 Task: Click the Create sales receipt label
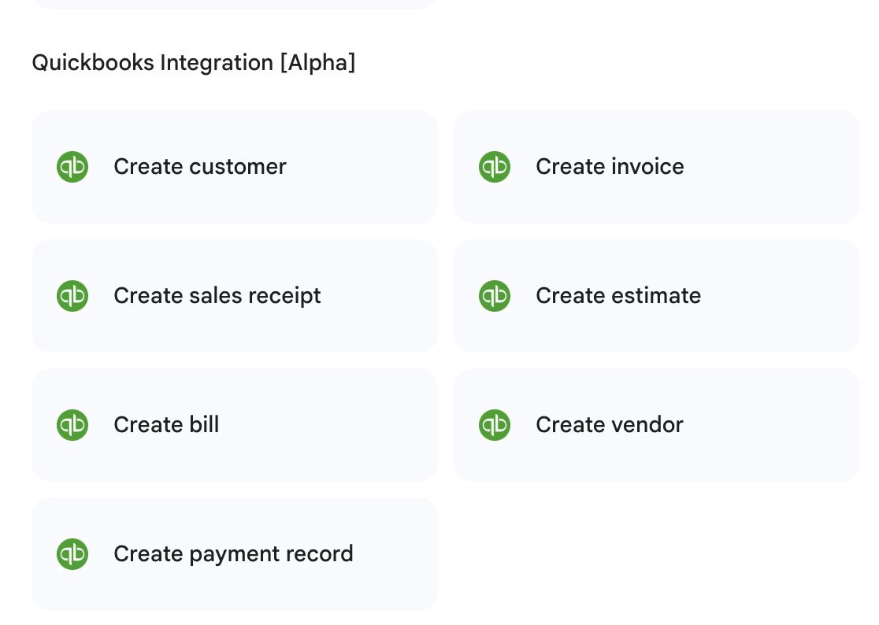(217, 296)
